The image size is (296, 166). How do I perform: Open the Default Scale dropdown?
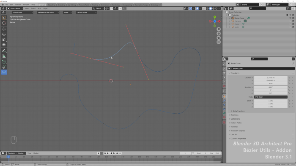pos(86,12)
